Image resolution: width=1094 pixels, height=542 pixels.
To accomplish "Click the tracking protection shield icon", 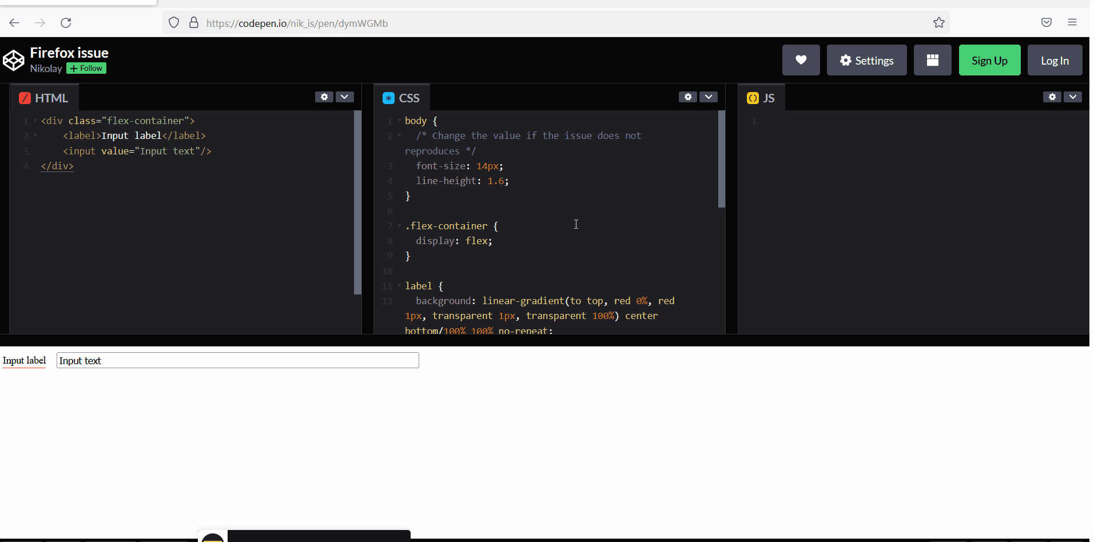I will 173,23.
